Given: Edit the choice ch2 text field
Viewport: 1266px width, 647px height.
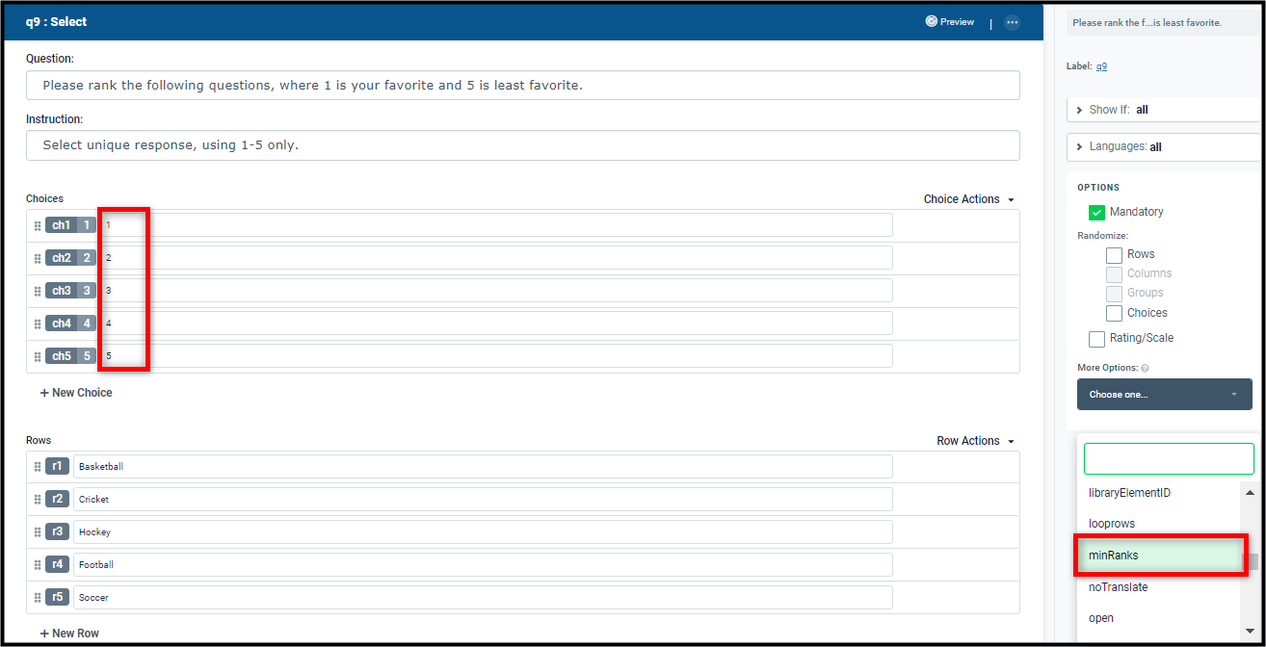Looking at the screenshot, I should pos(496,258).
